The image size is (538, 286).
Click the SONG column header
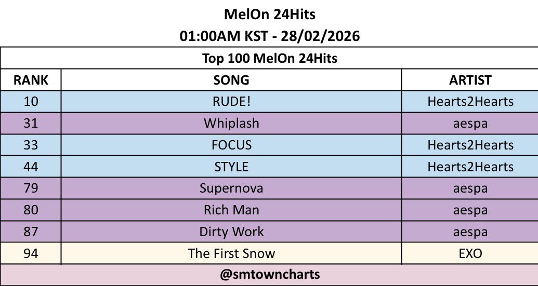click(231, 80)
